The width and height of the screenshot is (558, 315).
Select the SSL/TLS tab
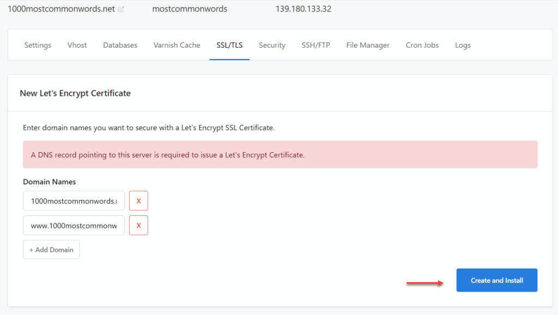pyautogui.click(x=229, y=45)
